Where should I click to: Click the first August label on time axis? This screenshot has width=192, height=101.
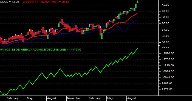(x=52, y=98)
